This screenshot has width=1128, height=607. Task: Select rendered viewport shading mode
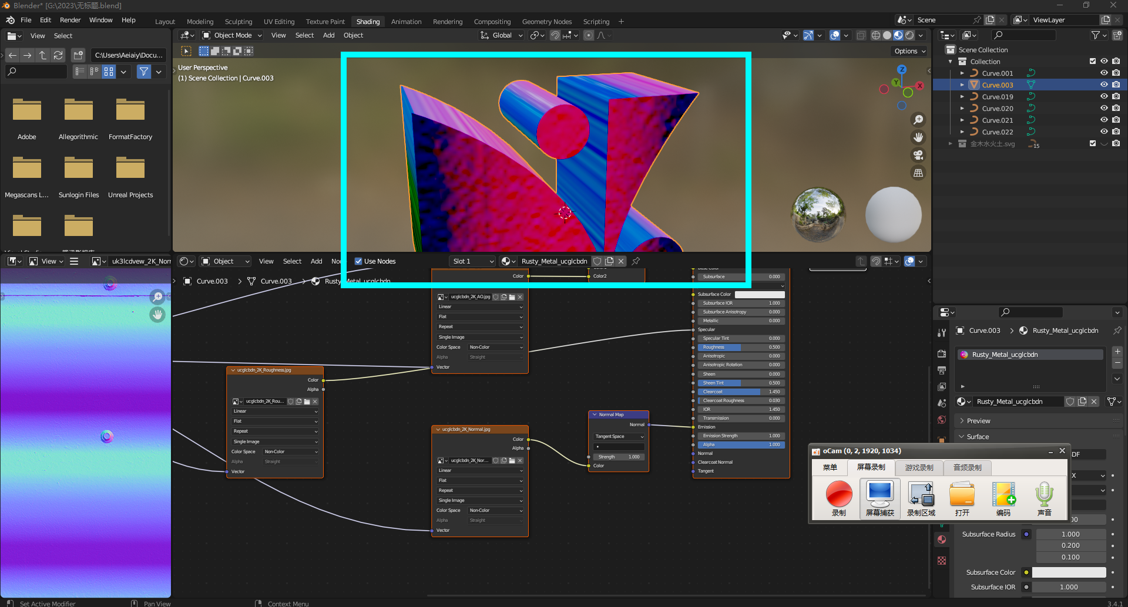pos(909,35)
